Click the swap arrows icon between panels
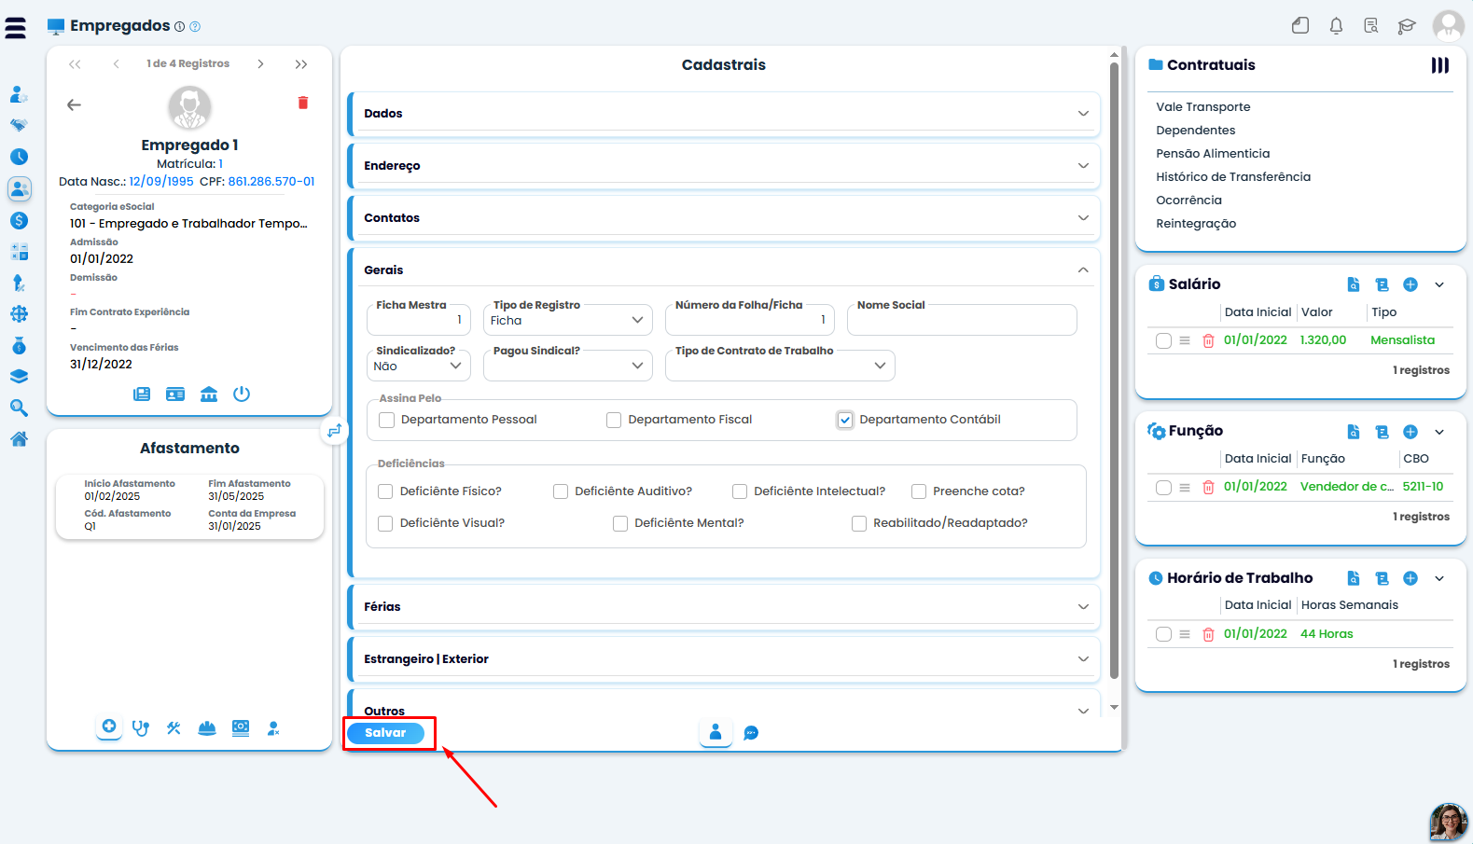The height and width of the screenshot is (844, 1473). [x=334, y=431]
